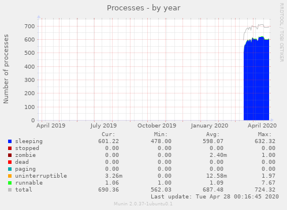Click the zombie legend color swatch
The width and height of the screenshot is (287, 210).
click(x=10, y=155)
